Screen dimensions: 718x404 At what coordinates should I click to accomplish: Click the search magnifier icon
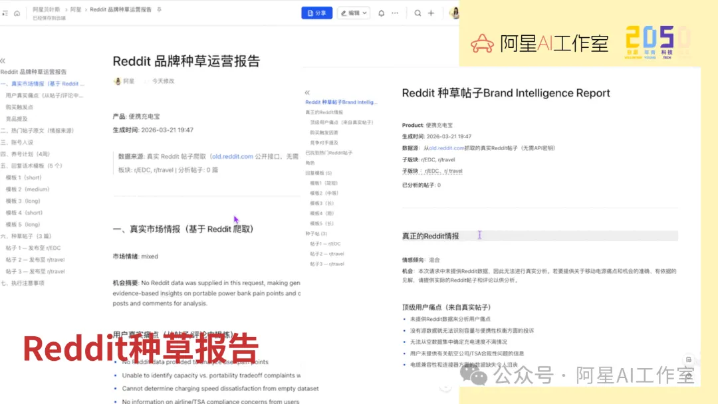pyautogui.click(x=418, y=13)
